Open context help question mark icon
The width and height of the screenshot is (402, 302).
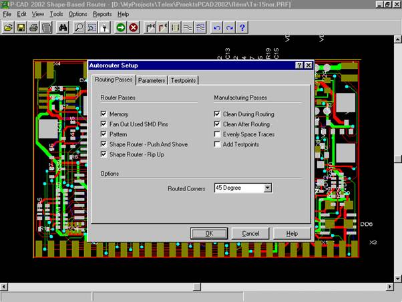click(x=242, y=27)
